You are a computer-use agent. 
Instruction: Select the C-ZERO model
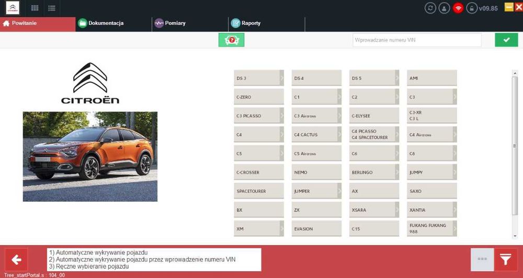pos(259,97)
